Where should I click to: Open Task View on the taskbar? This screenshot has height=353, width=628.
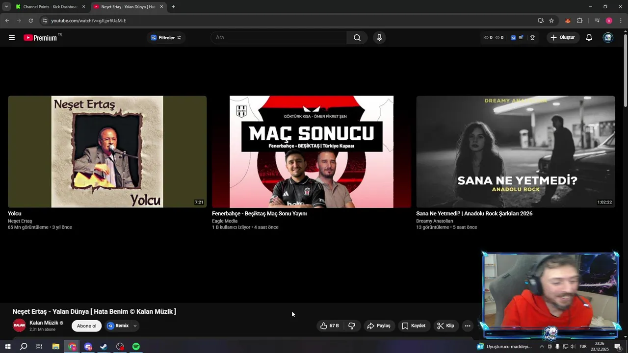pyautogui.click(x=39, y=347)
